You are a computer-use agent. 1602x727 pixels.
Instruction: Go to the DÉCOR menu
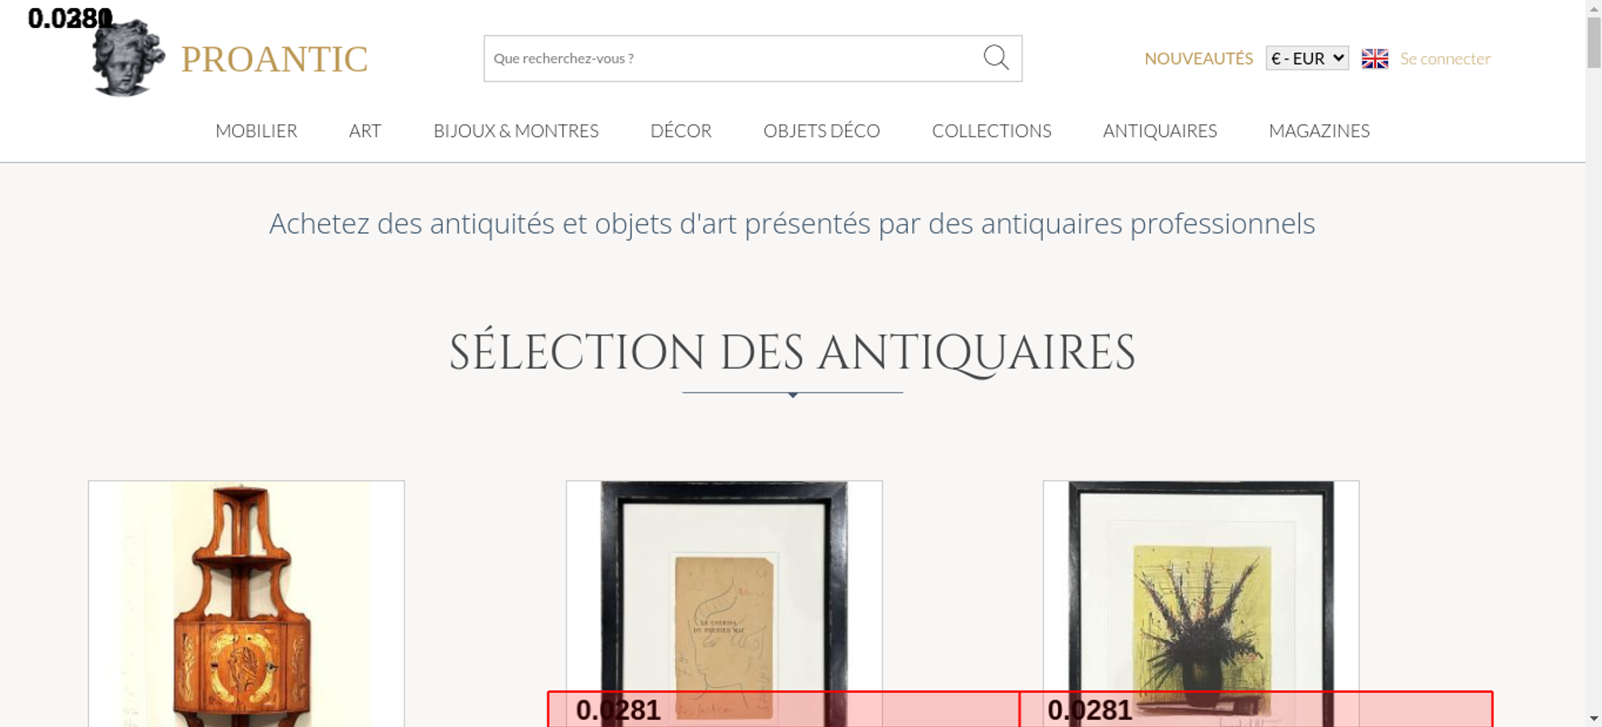tap(681, 131)
